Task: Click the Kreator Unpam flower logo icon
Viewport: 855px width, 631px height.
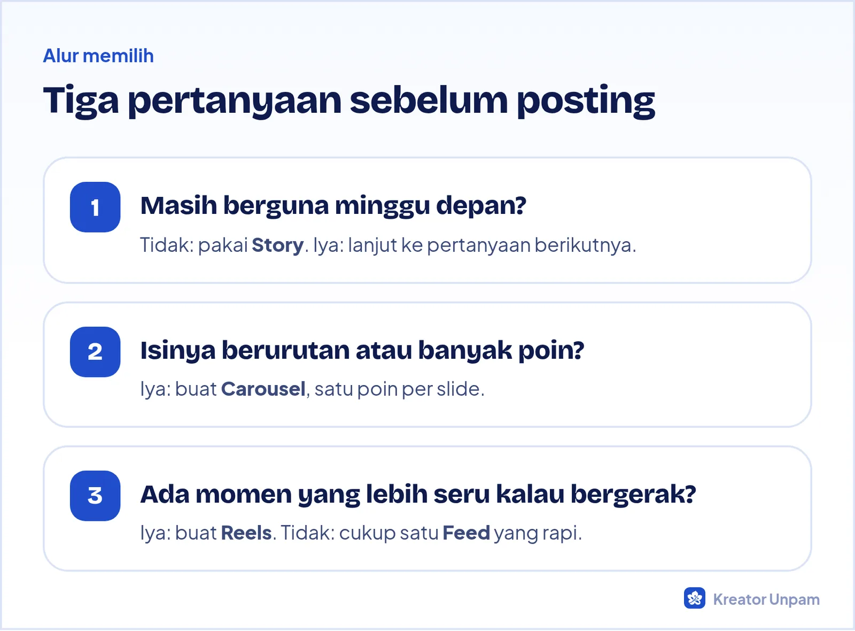Action: coord(695,598)
